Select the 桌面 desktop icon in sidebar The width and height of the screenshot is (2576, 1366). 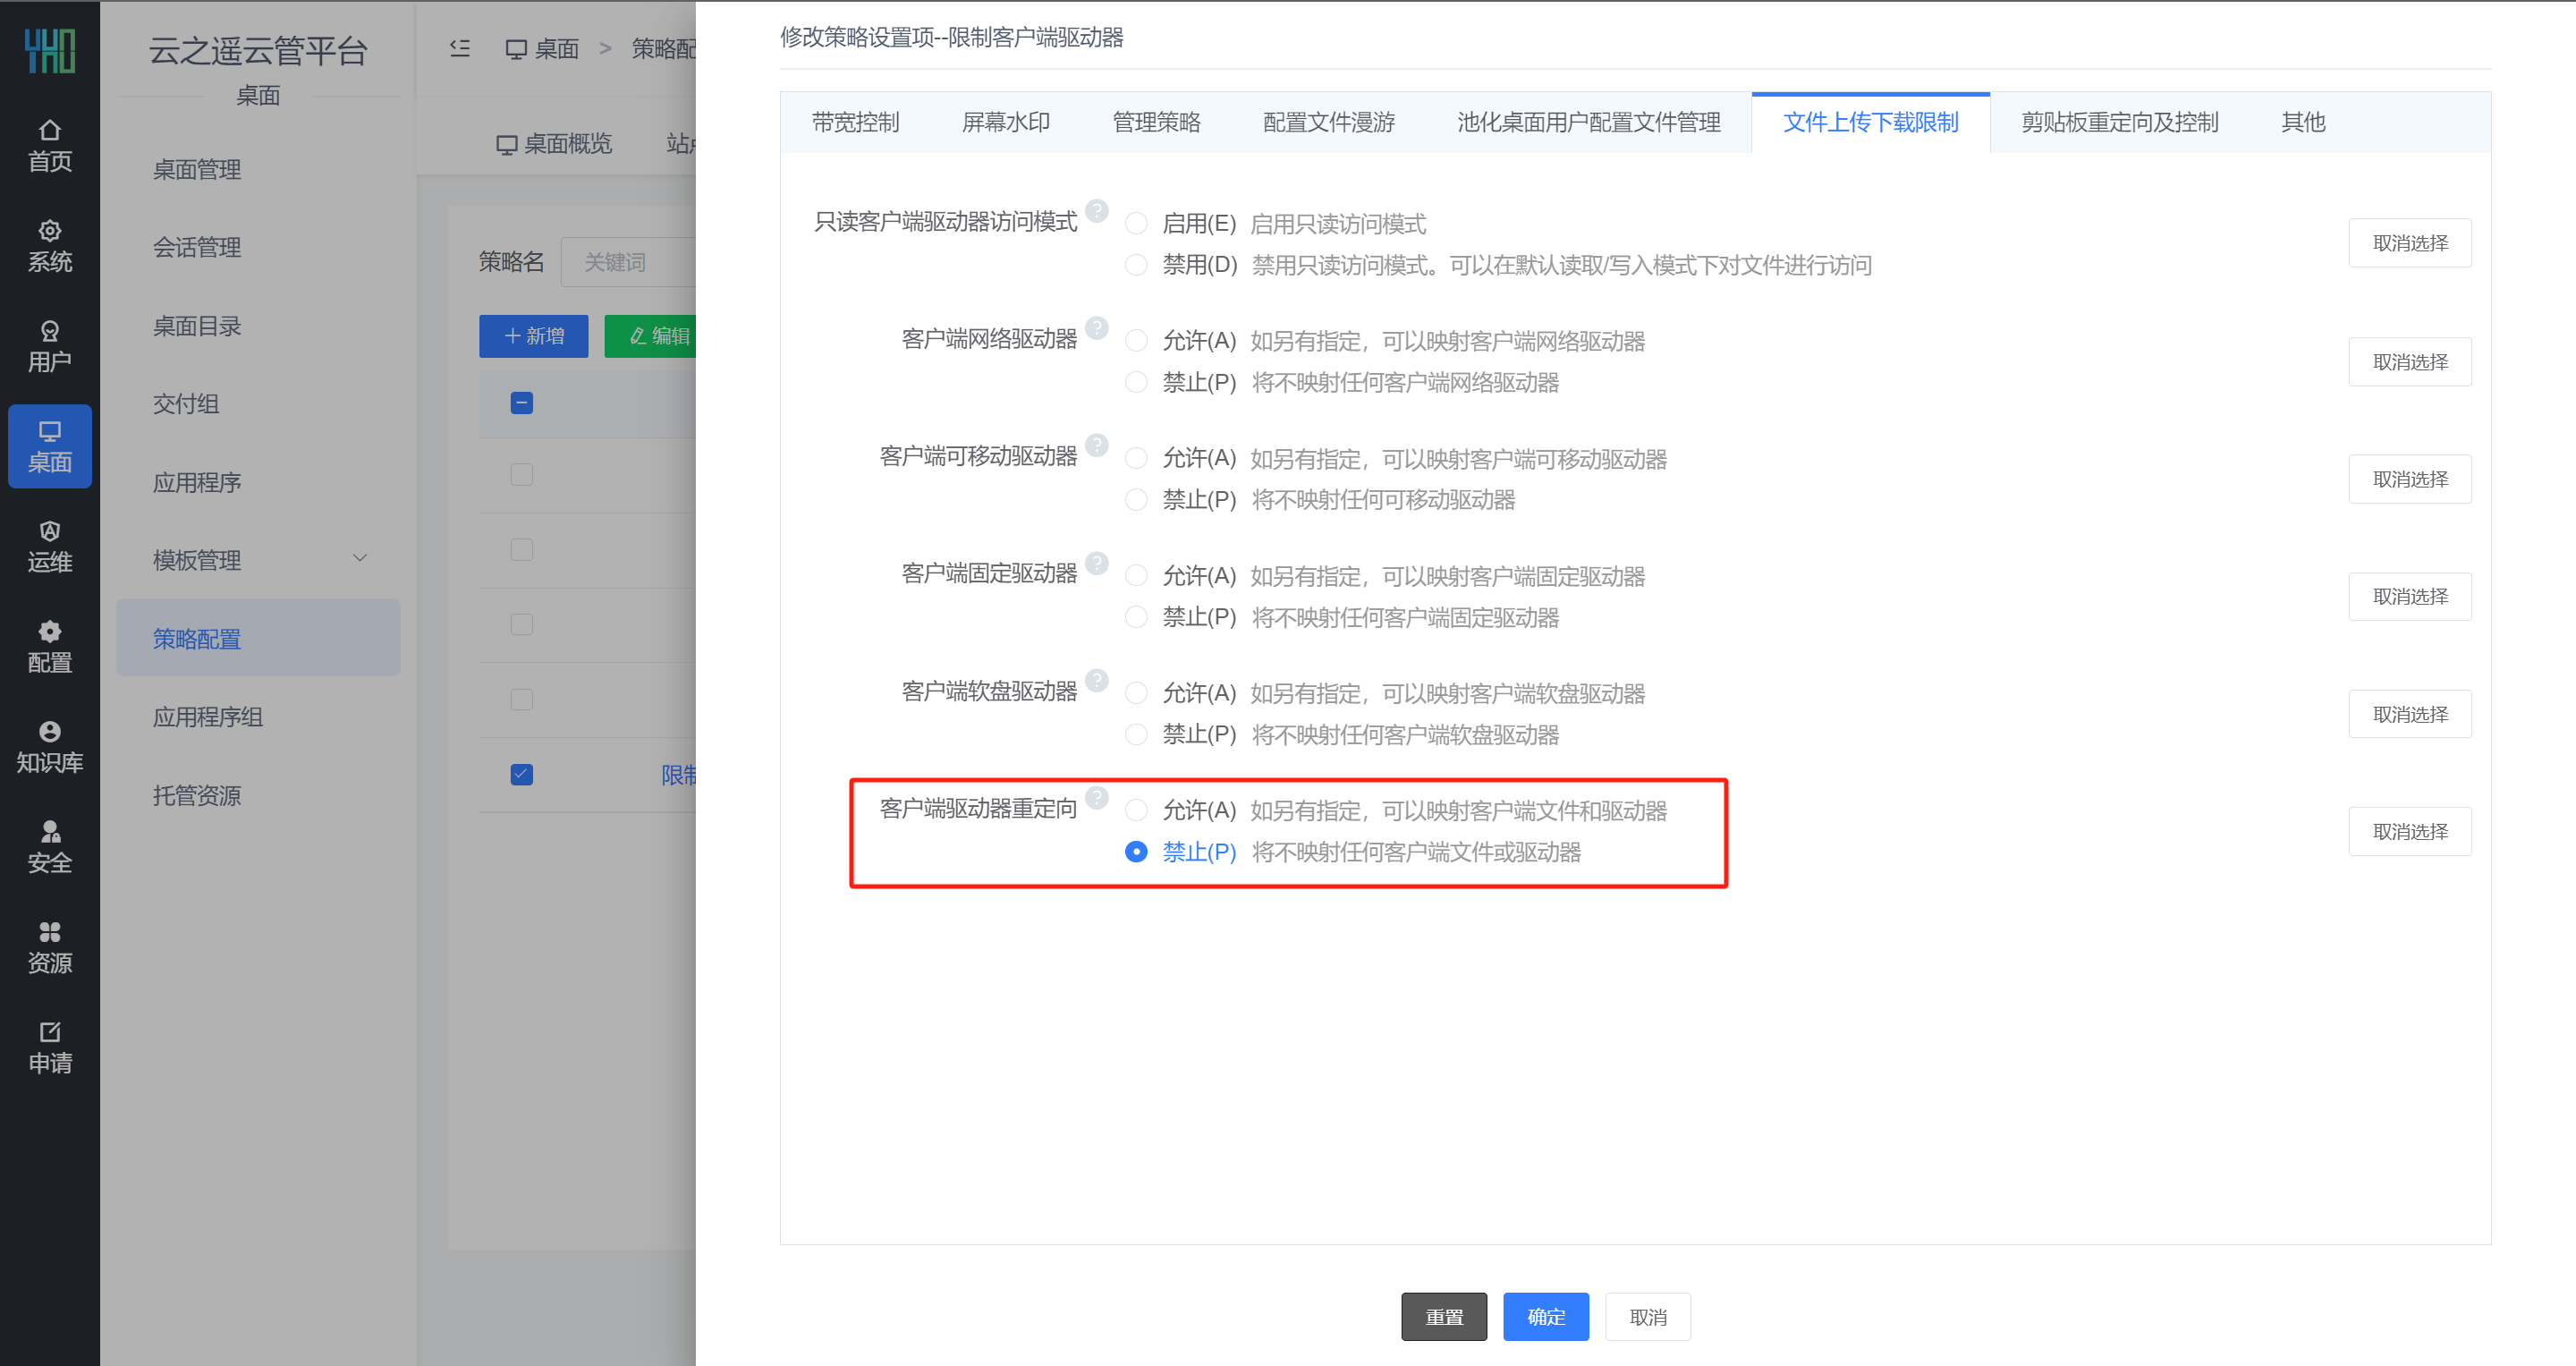pos(49,446)
